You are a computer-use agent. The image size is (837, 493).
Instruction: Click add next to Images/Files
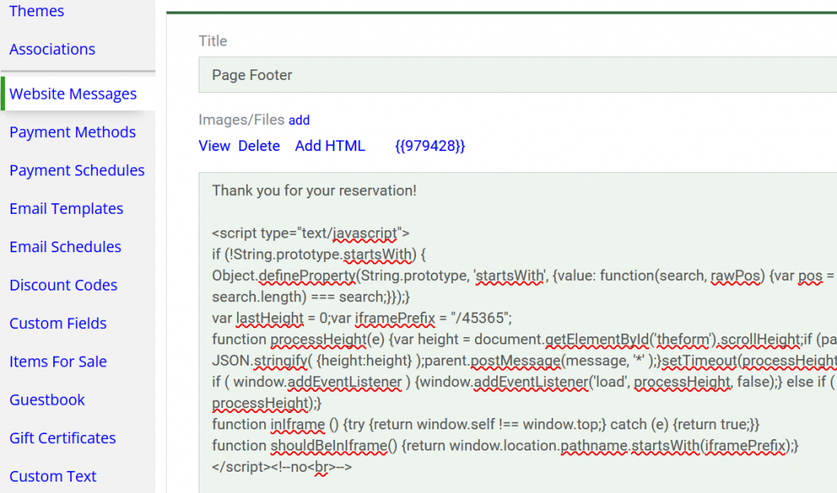(299, 121)
